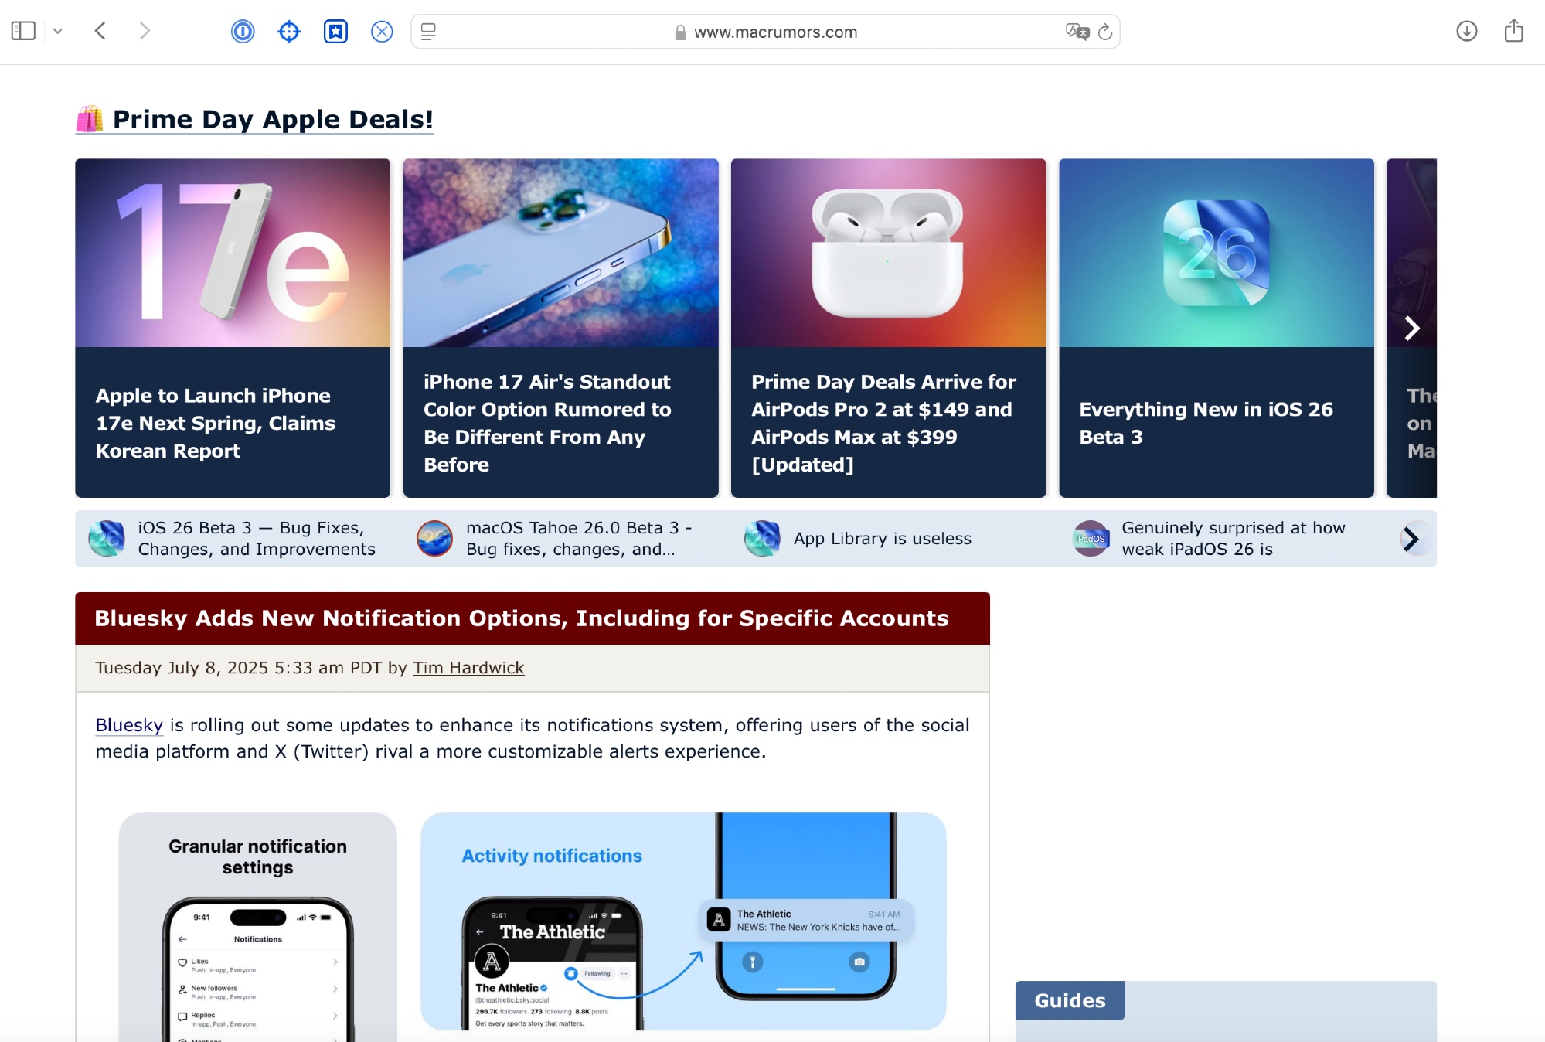Select the Guides tab
This screenshot has height=1042, width=1545.
click(1070, 1000)
